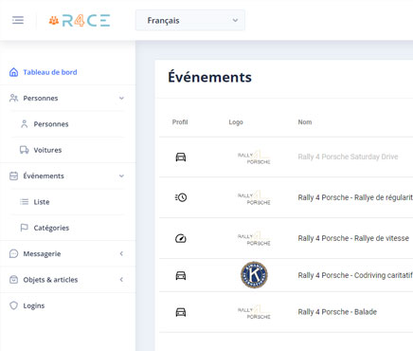
Task: Click the flag icon beside Catégories
Action: (25, 228)
